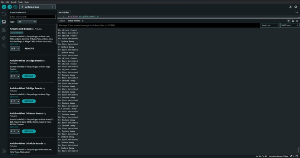
Task: Open the editor tab options ellipsis
Action: tap(297, 12)
